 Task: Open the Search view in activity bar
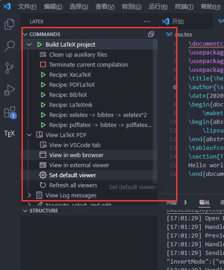coord(10,46)
